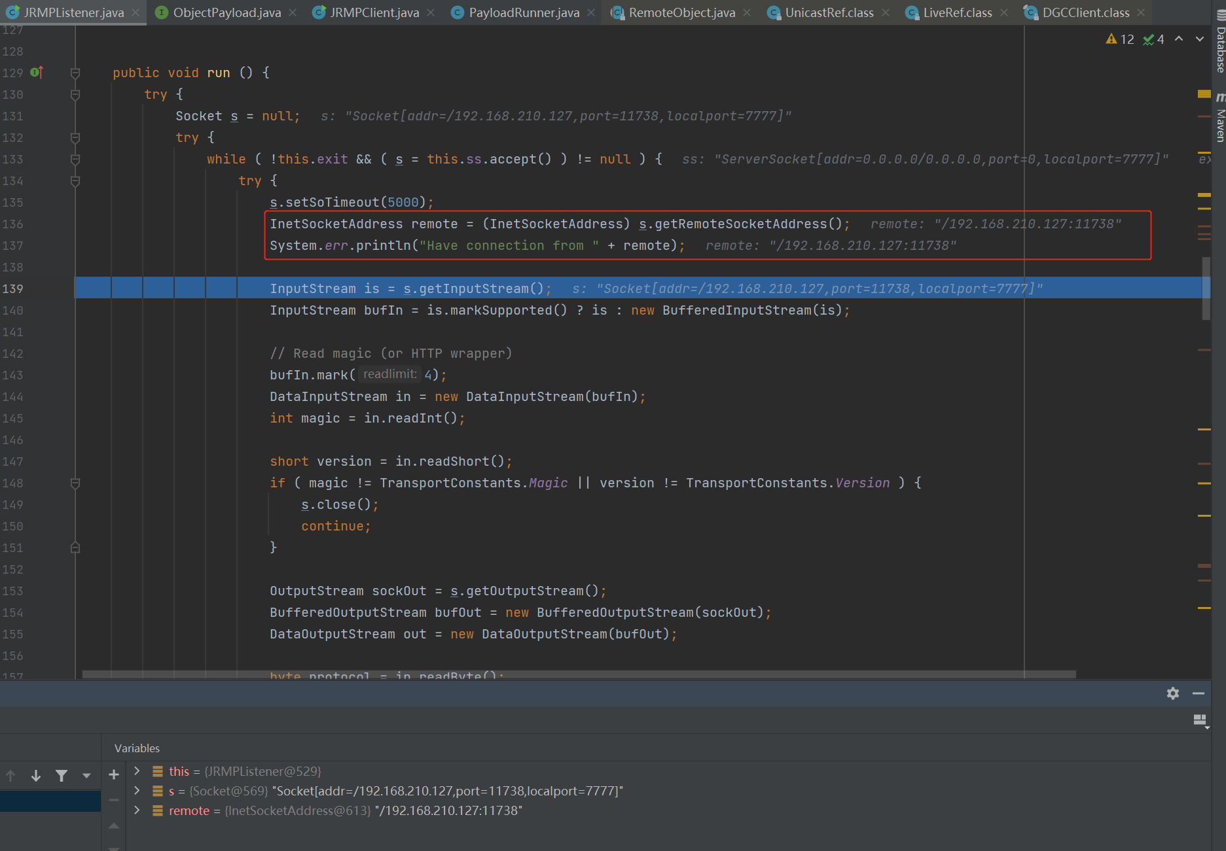Collapse the inner try block at line 134
The image size is (1226, 851).
click(x=75, y=181)
